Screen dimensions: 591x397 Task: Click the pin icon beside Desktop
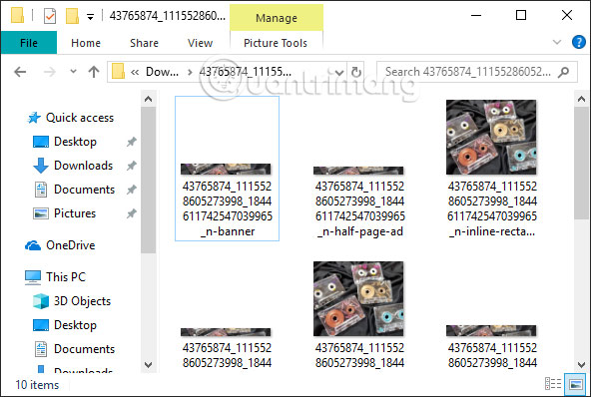click(131, 142)
